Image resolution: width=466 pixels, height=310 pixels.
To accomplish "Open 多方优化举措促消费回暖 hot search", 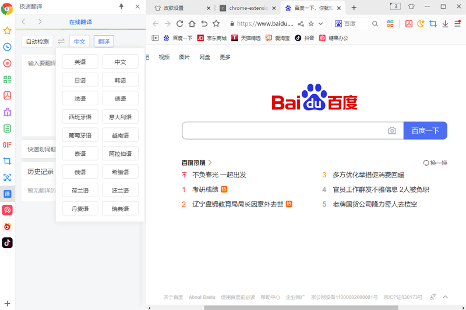I will pos(369,174).
